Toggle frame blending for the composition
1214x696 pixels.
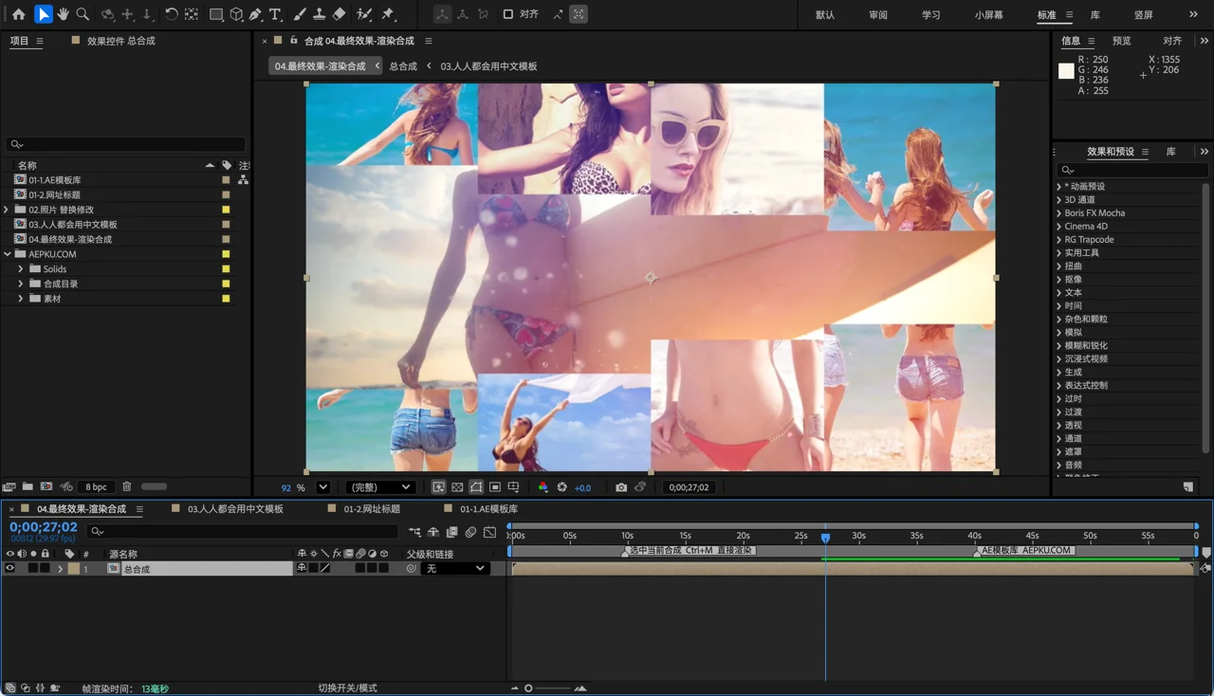pyautogui.click(x=451, y=532)
